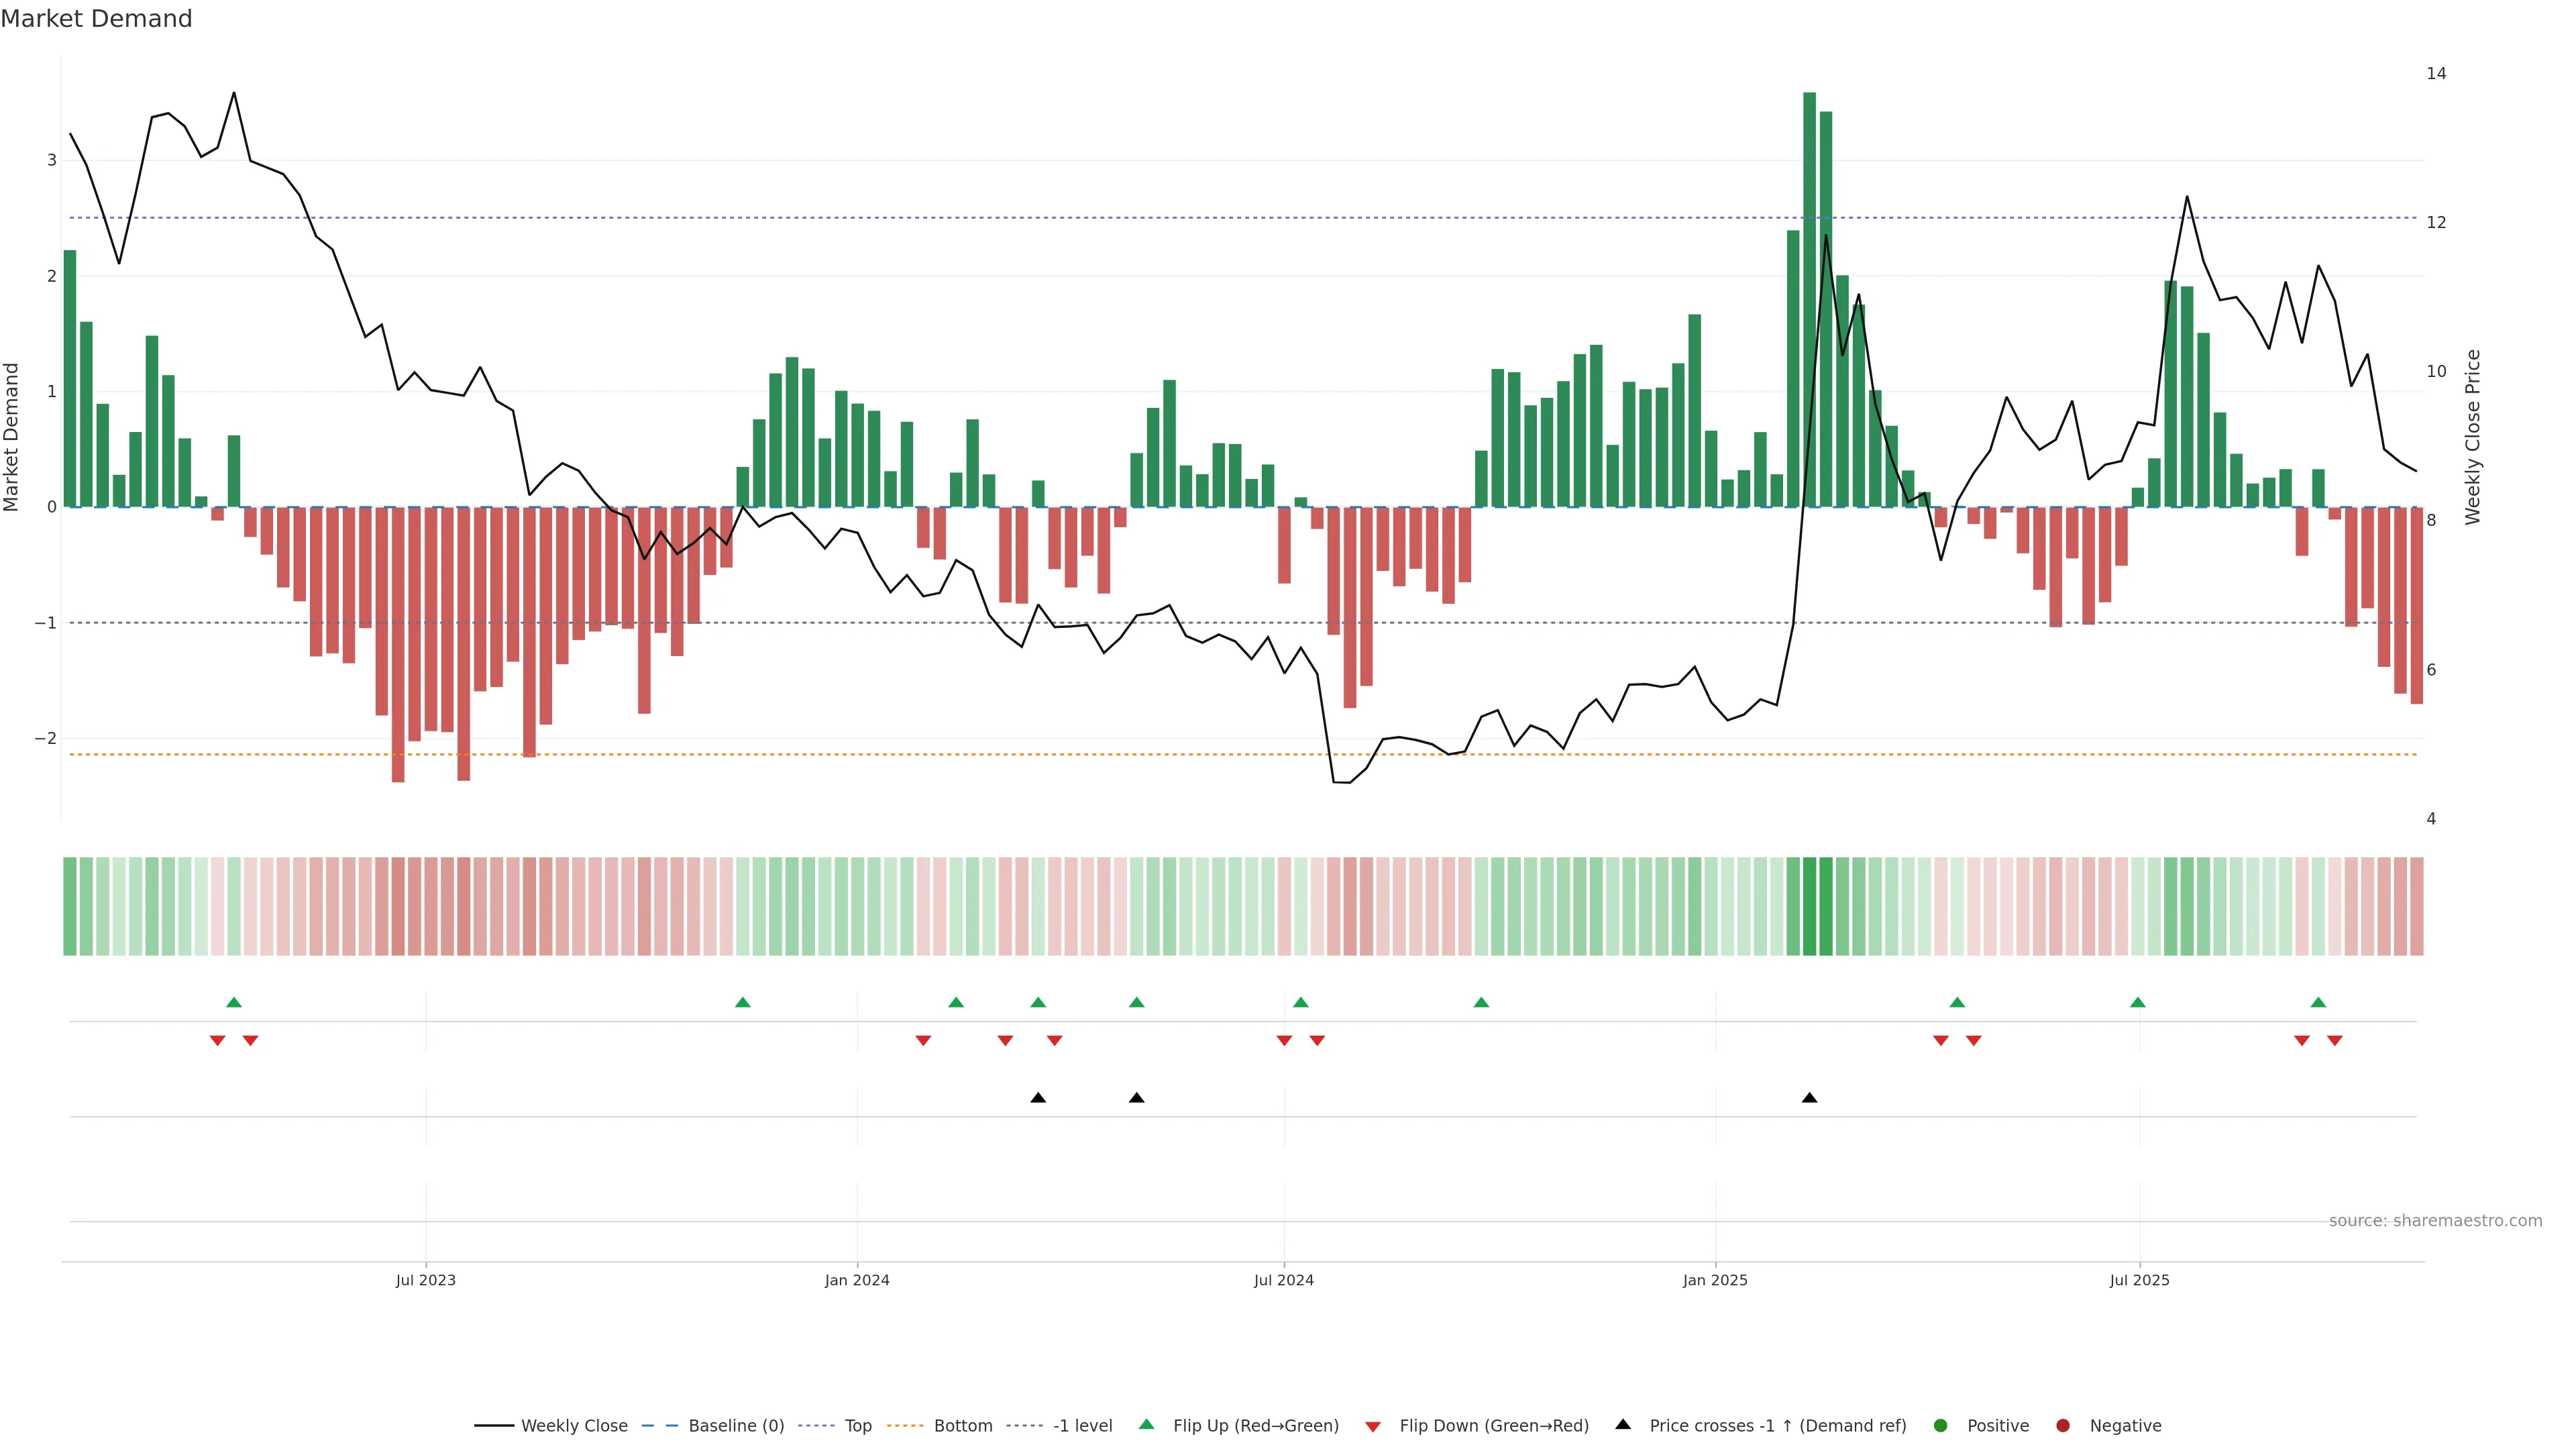Click the red Negative legend dot
The image size is (2576, 1449).
click(x=2063, y=1425)
